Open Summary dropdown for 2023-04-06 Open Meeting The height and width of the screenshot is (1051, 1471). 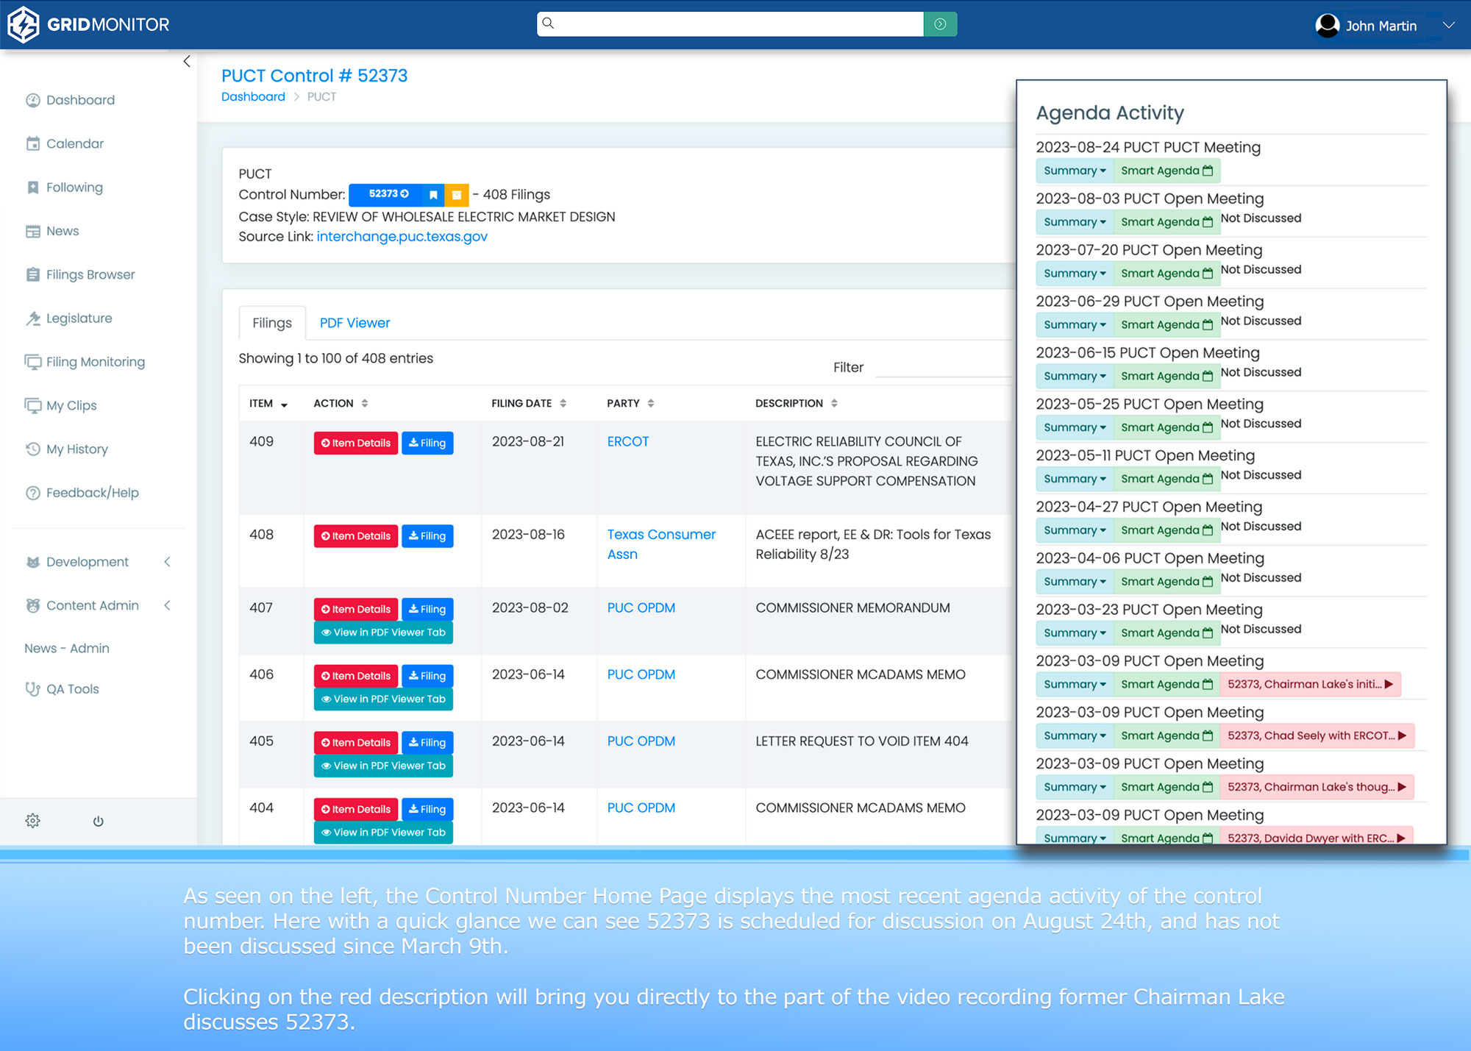pyautogui.click(x=1075, y=582)
